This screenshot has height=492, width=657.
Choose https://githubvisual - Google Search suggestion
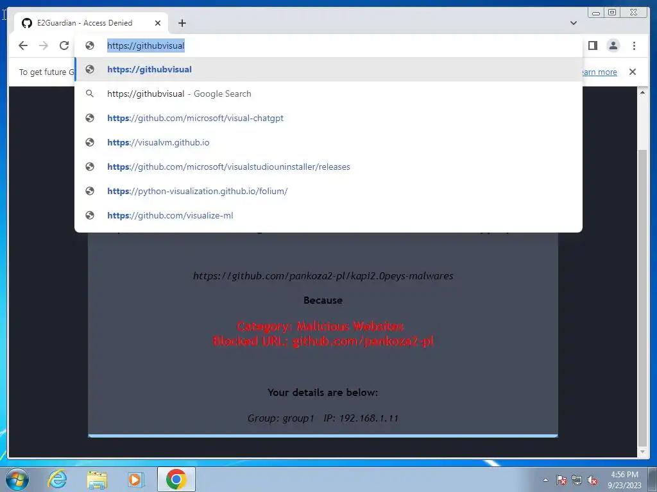click(x=328, y=94)
